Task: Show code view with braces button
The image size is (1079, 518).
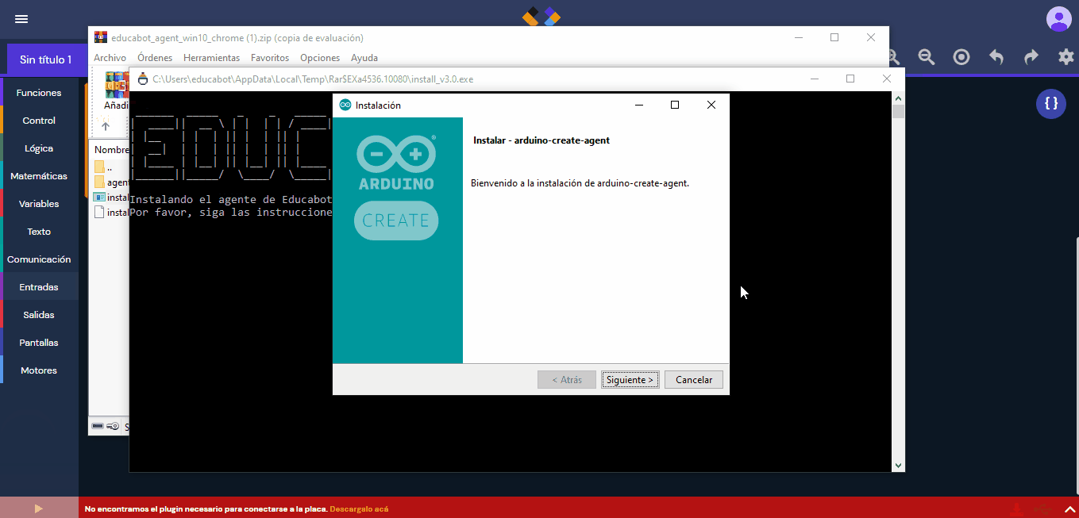Action: [x=1051, y=103]
